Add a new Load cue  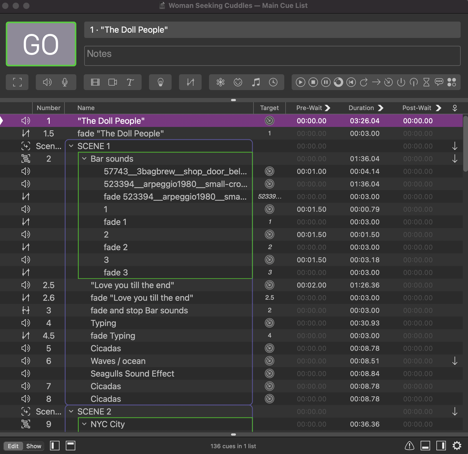click(x=338, y=82)
